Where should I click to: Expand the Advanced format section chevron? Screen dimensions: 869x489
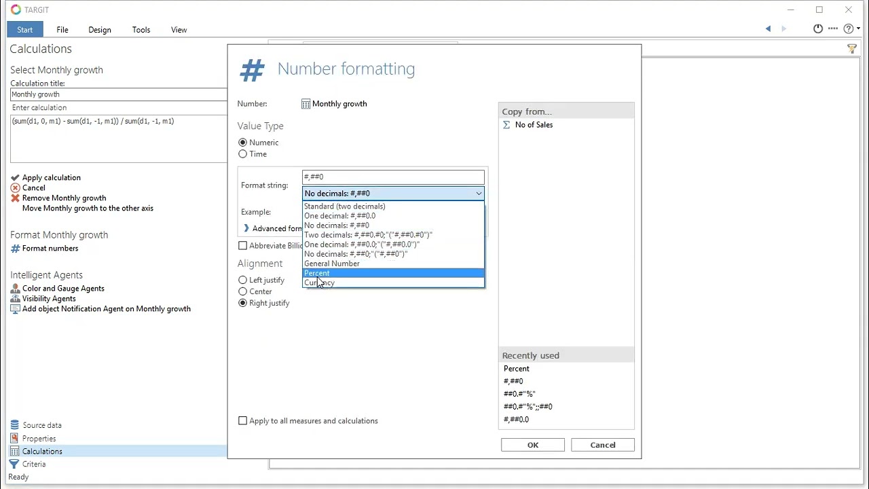(x=246, y=228)
